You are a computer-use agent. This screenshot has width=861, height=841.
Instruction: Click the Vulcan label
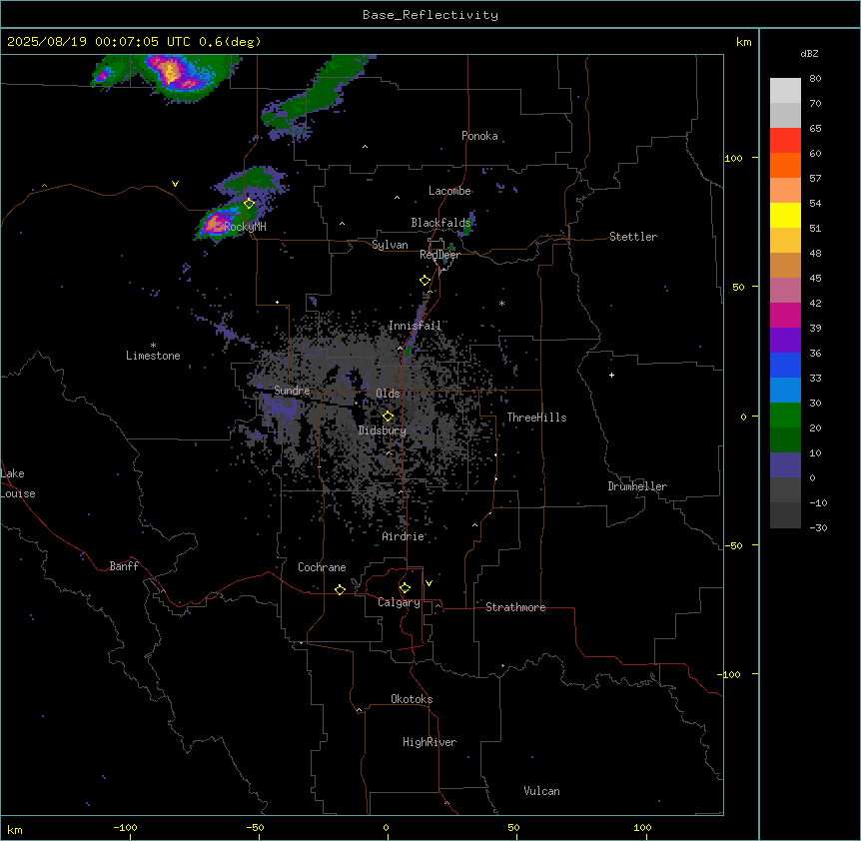click(x=542, y=791)
